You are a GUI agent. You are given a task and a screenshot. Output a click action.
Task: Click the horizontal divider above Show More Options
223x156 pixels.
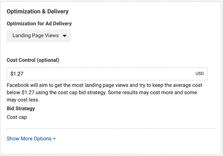(x=111, y=129)
